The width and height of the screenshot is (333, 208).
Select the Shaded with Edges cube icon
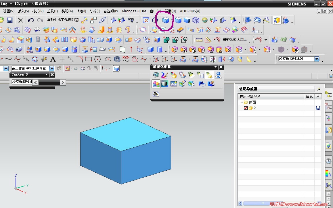click(178, 20)
